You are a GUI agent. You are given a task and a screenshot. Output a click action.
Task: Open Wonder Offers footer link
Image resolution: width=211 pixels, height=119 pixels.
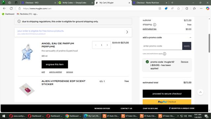[102, 108]
